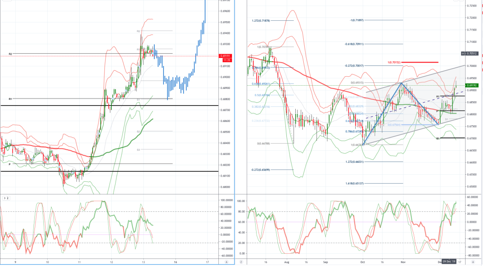
Task: Click the R1 label on left chart
Action: point(10,99)
